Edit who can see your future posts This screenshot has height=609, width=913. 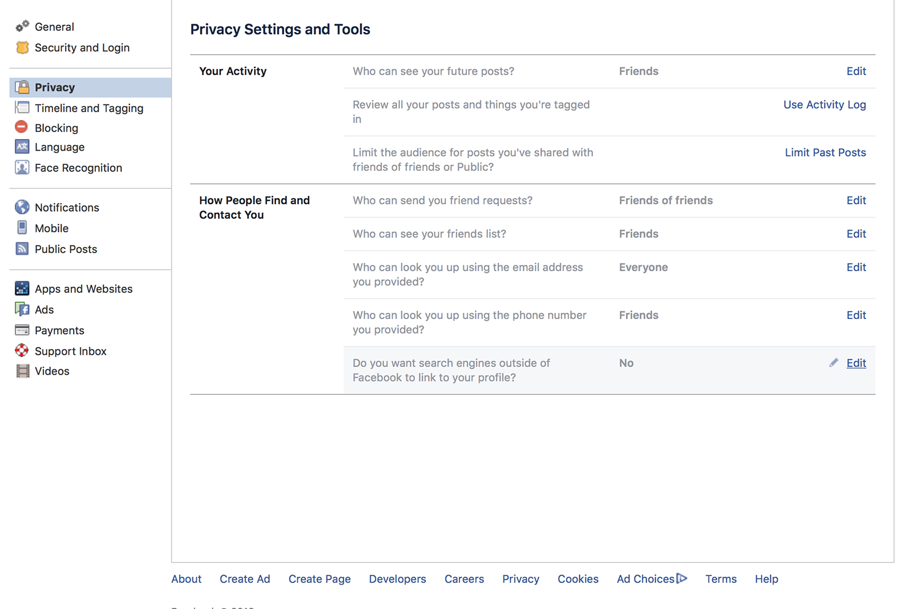click(856, 71)
